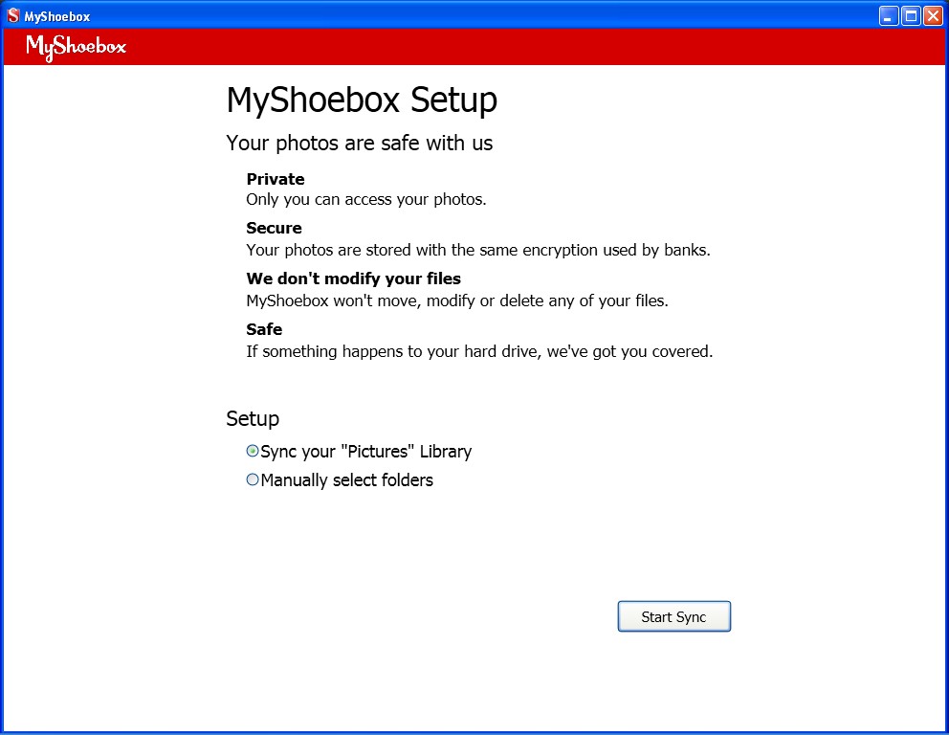Click the "Secure" heading
The image size is (949, 735).
[274, 228]
